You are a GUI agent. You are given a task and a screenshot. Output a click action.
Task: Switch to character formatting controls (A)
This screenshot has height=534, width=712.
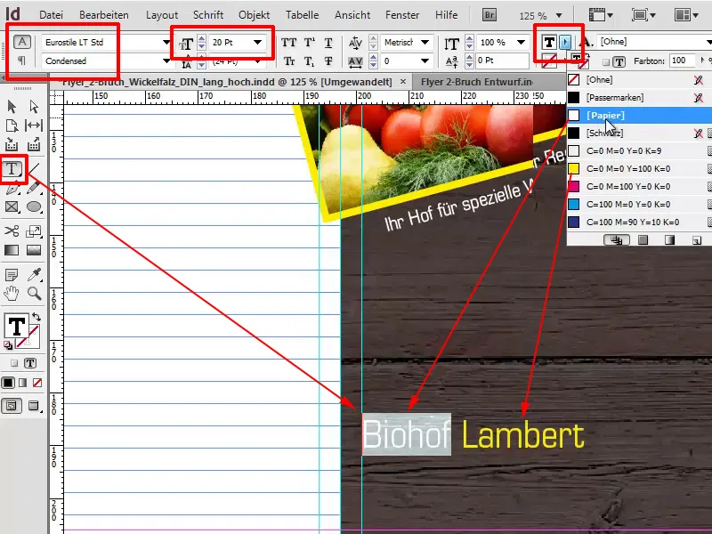(x=21, y=42)
